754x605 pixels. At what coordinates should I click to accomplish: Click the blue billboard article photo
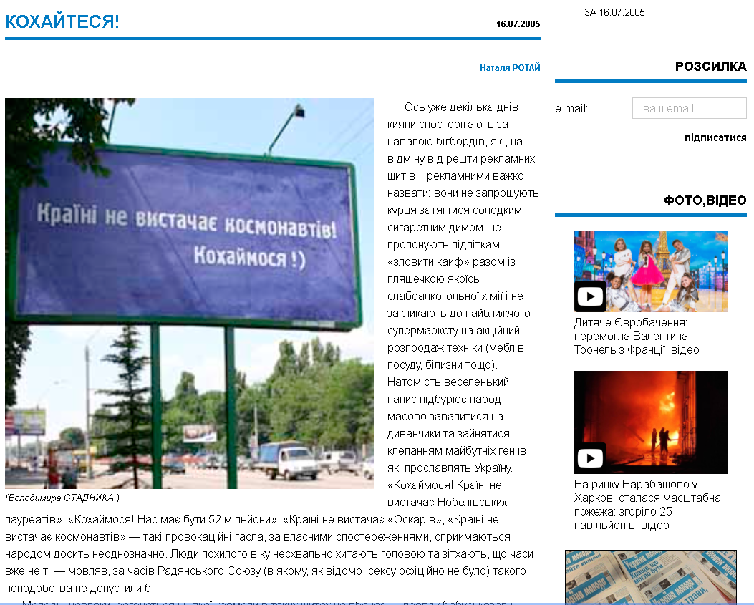tap(189, 293)
